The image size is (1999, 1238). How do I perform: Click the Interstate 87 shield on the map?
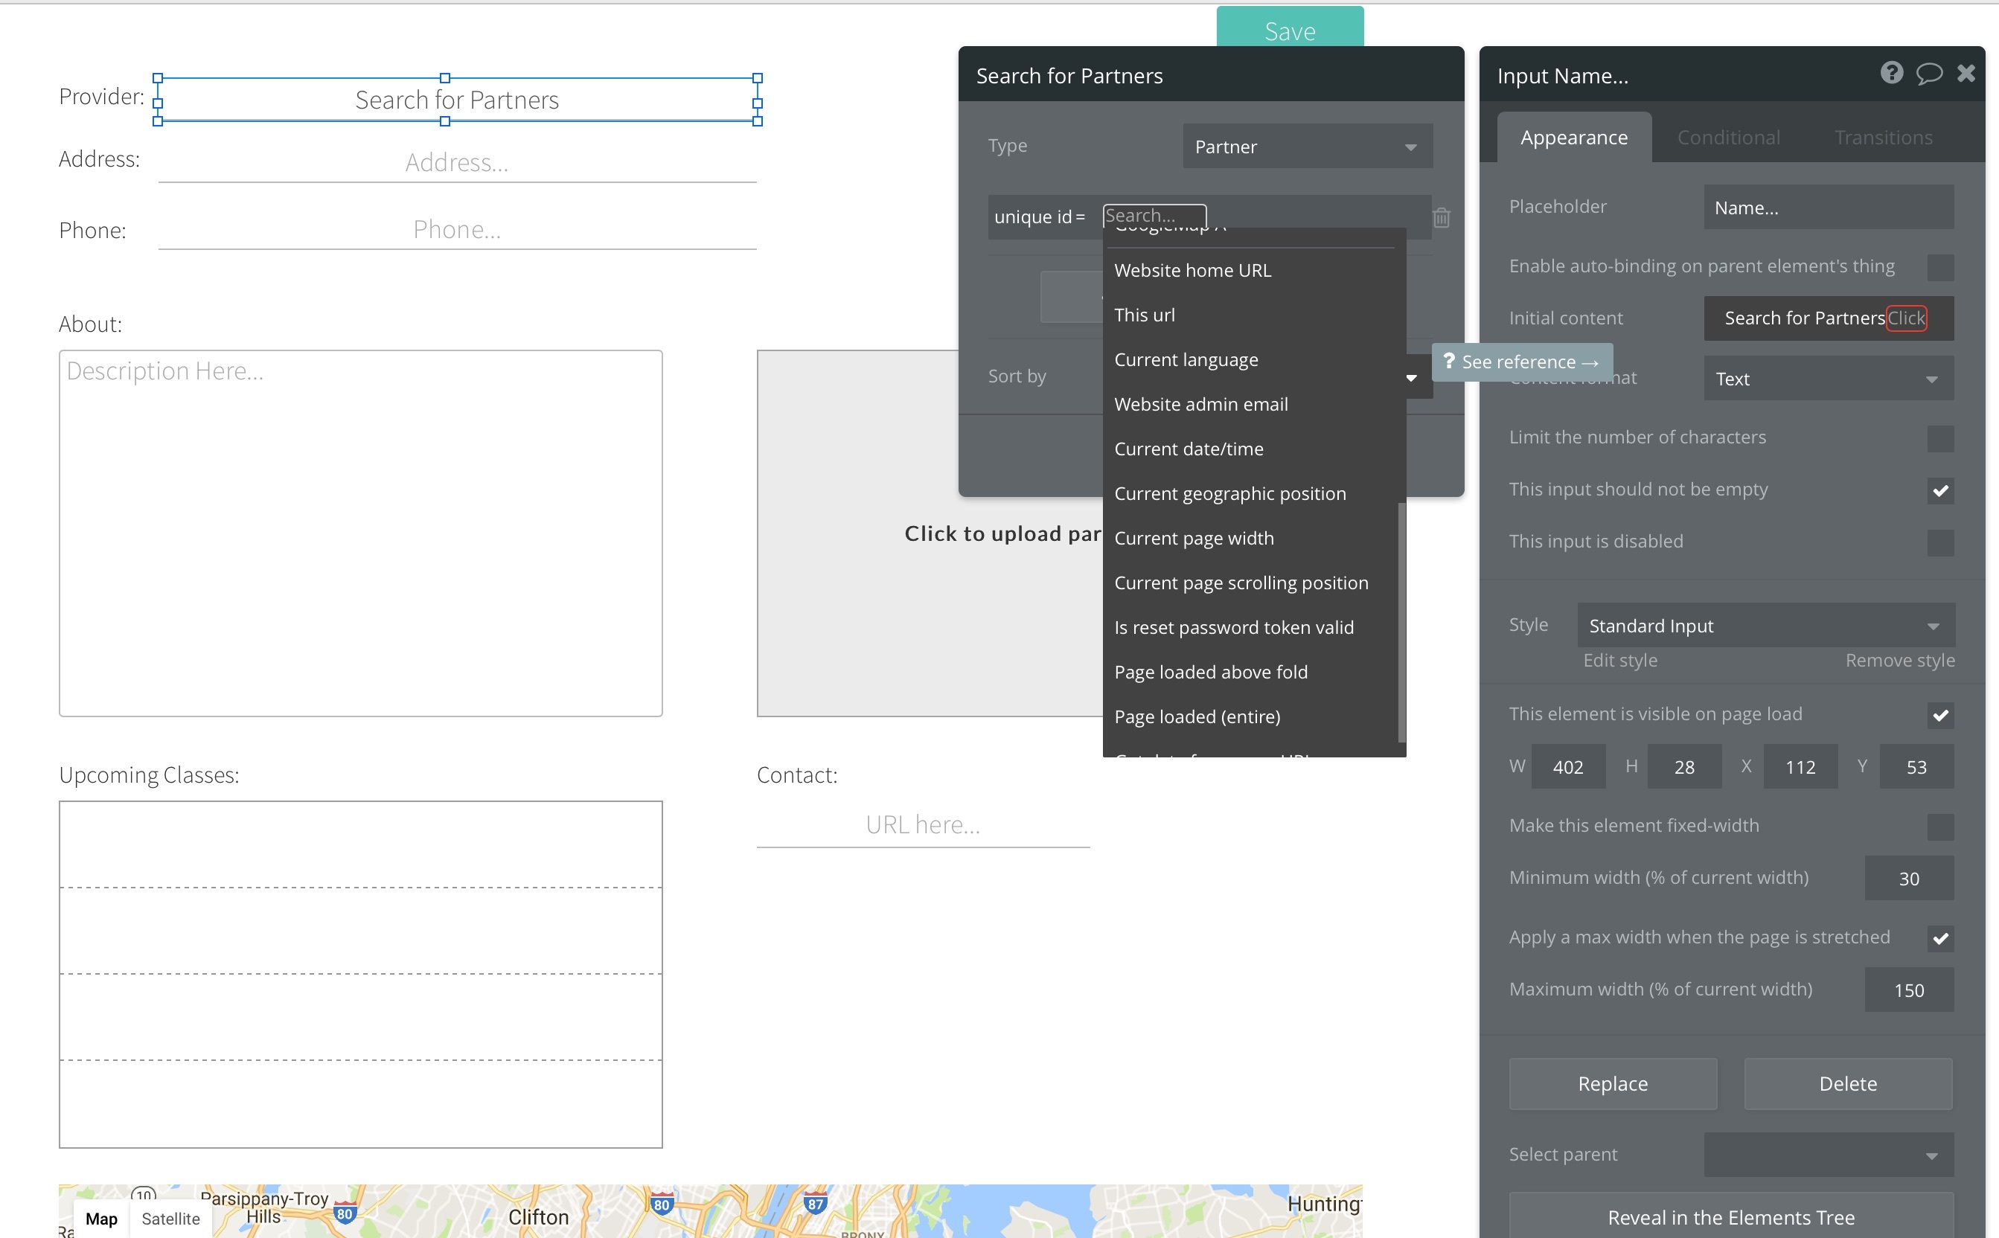(815, 1204)
